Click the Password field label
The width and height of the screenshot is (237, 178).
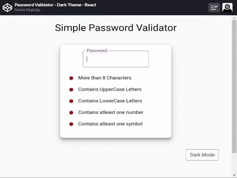pos(97,50)
